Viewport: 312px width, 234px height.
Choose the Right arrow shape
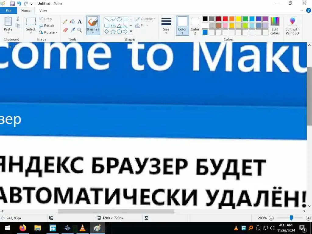(x=125, y=32)
